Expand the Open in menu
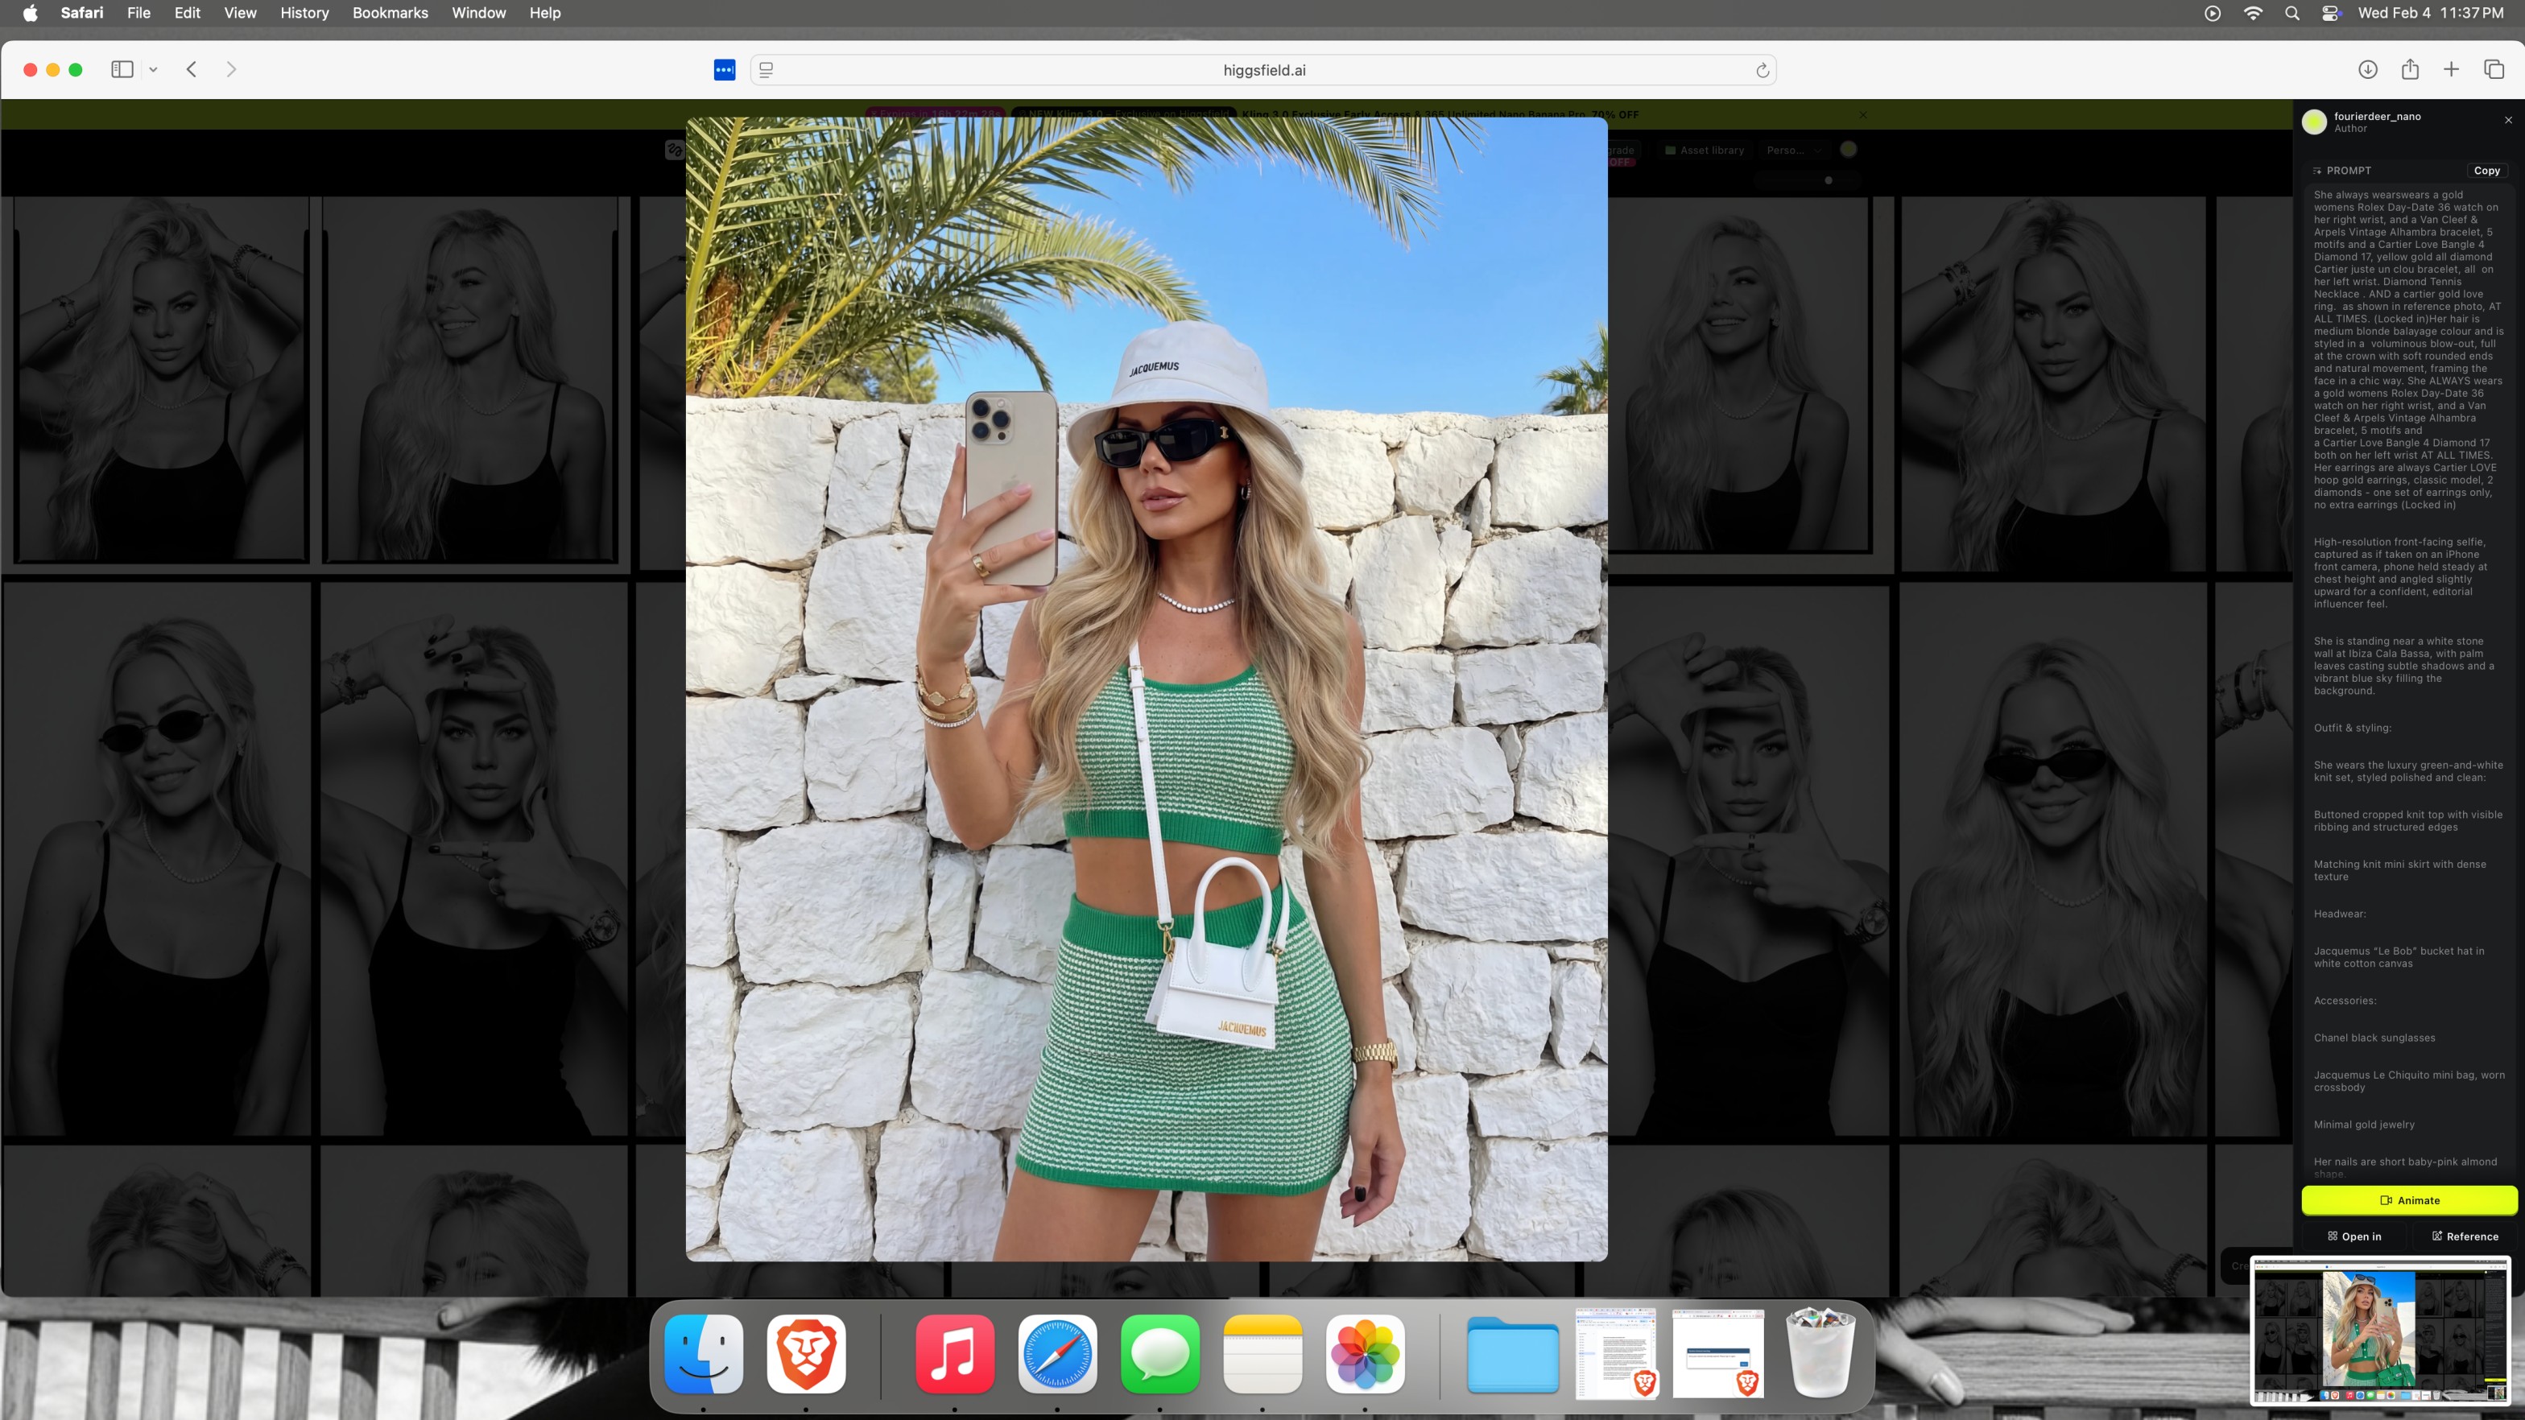 [2354, 1236]
